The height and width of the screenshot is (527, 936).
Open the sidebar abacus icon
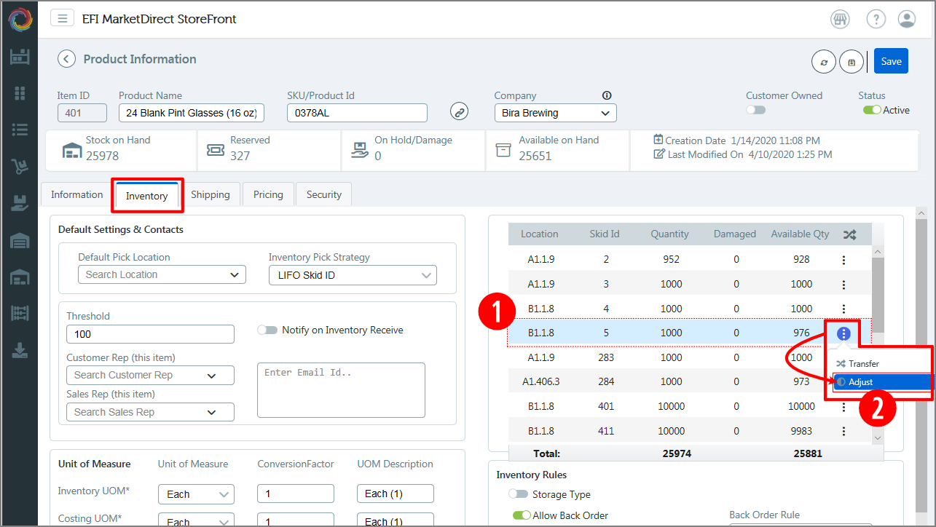tap(20, 314)
